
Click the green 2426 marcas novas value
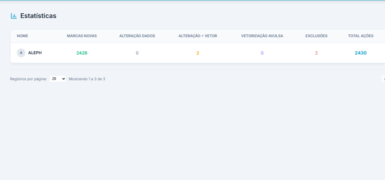[82, 53]
